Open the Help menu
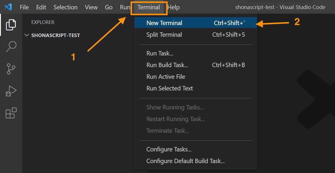The image size is (335, 173). [x=173, y=7]
